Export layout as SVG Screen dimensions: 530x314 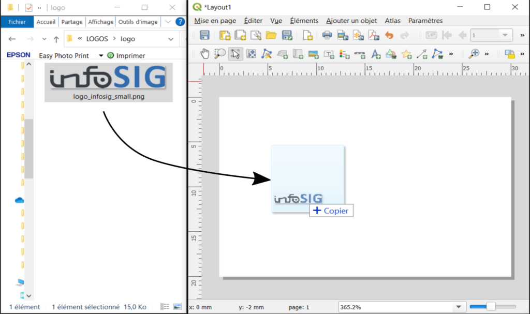(x=358, y=35)
